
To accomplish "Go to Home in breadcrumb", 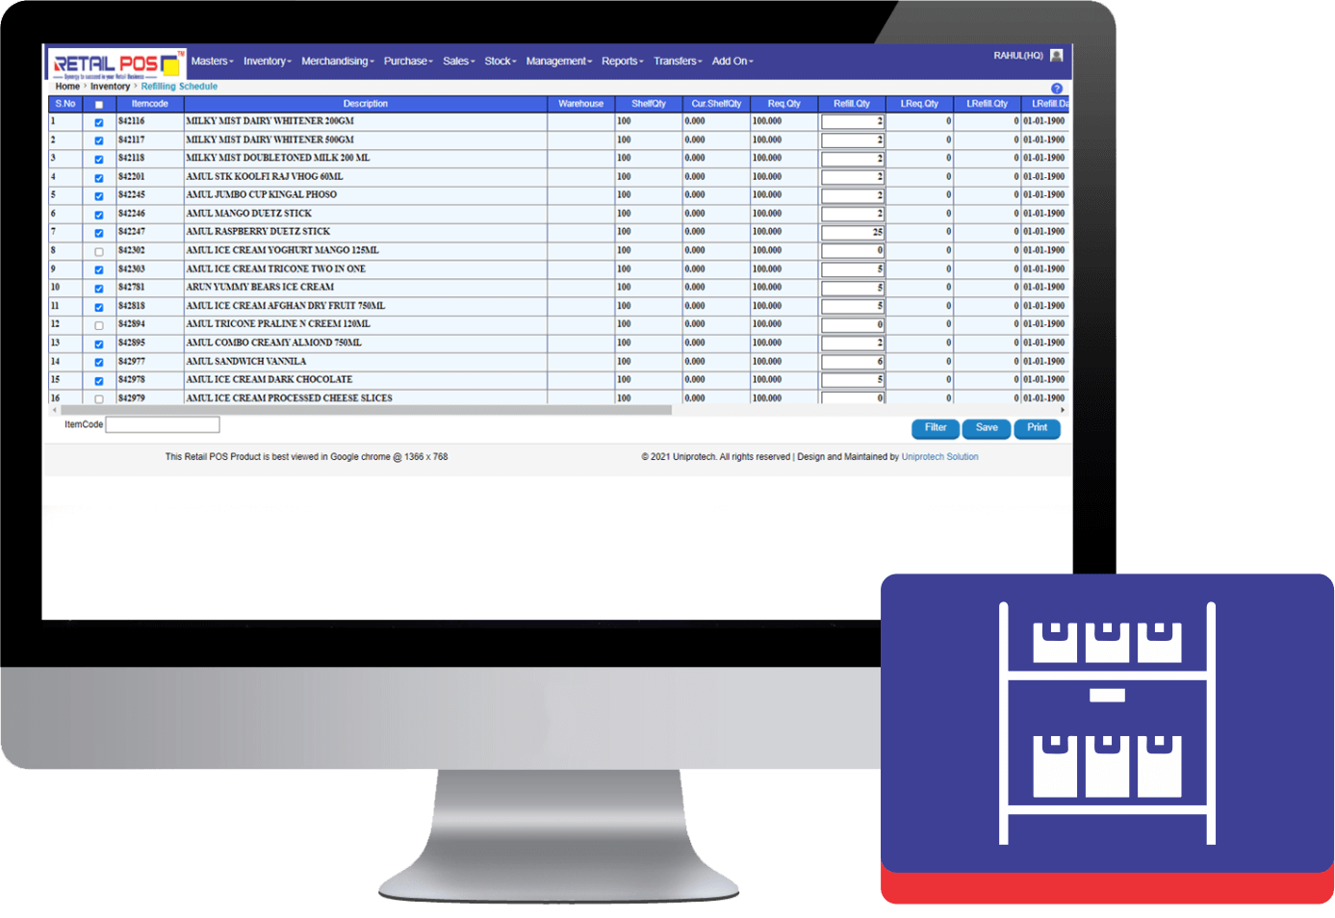I will coord(67,87).
